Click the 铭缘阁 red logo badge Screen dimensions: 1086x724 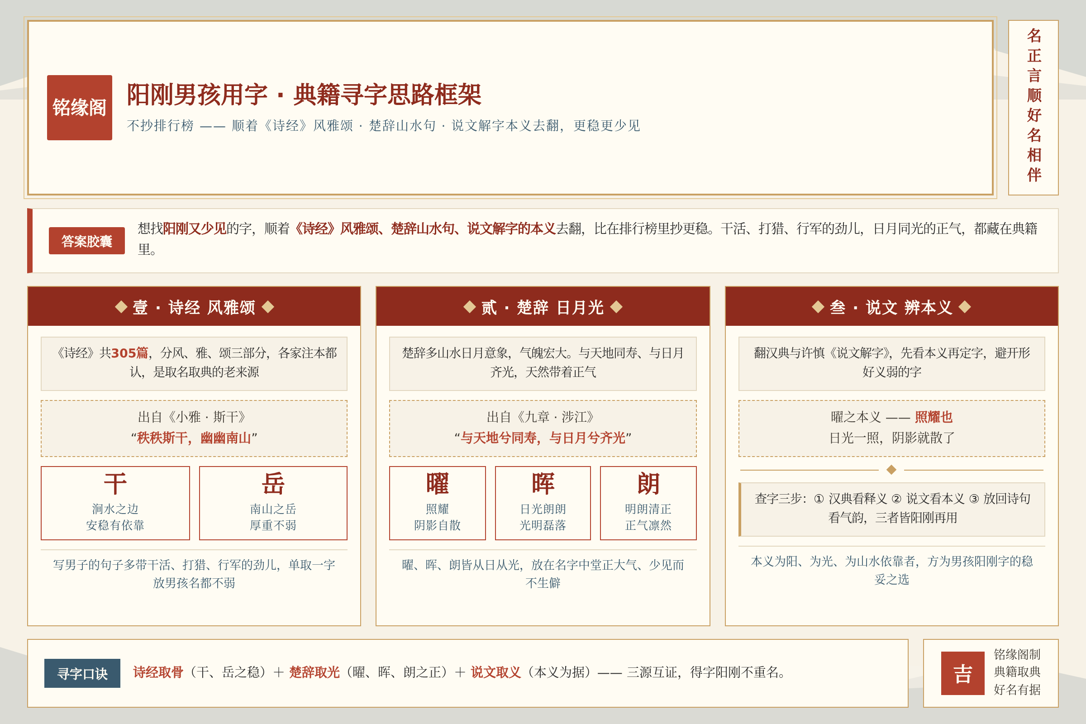80,108
